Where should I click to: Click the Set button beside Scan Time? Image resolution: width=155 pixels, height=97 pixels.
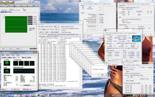point(25,10)
